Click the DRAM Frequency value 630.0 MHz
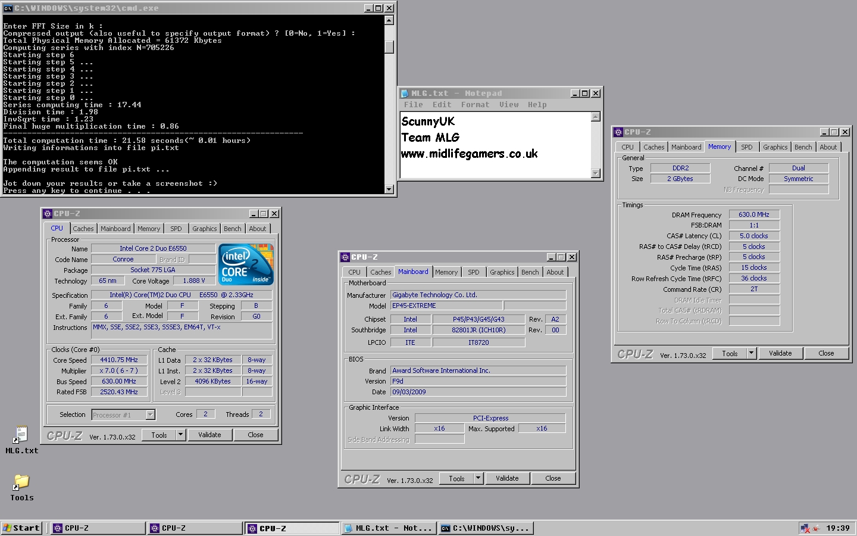This screenshot has height=536, width=857. coord(754,214)
